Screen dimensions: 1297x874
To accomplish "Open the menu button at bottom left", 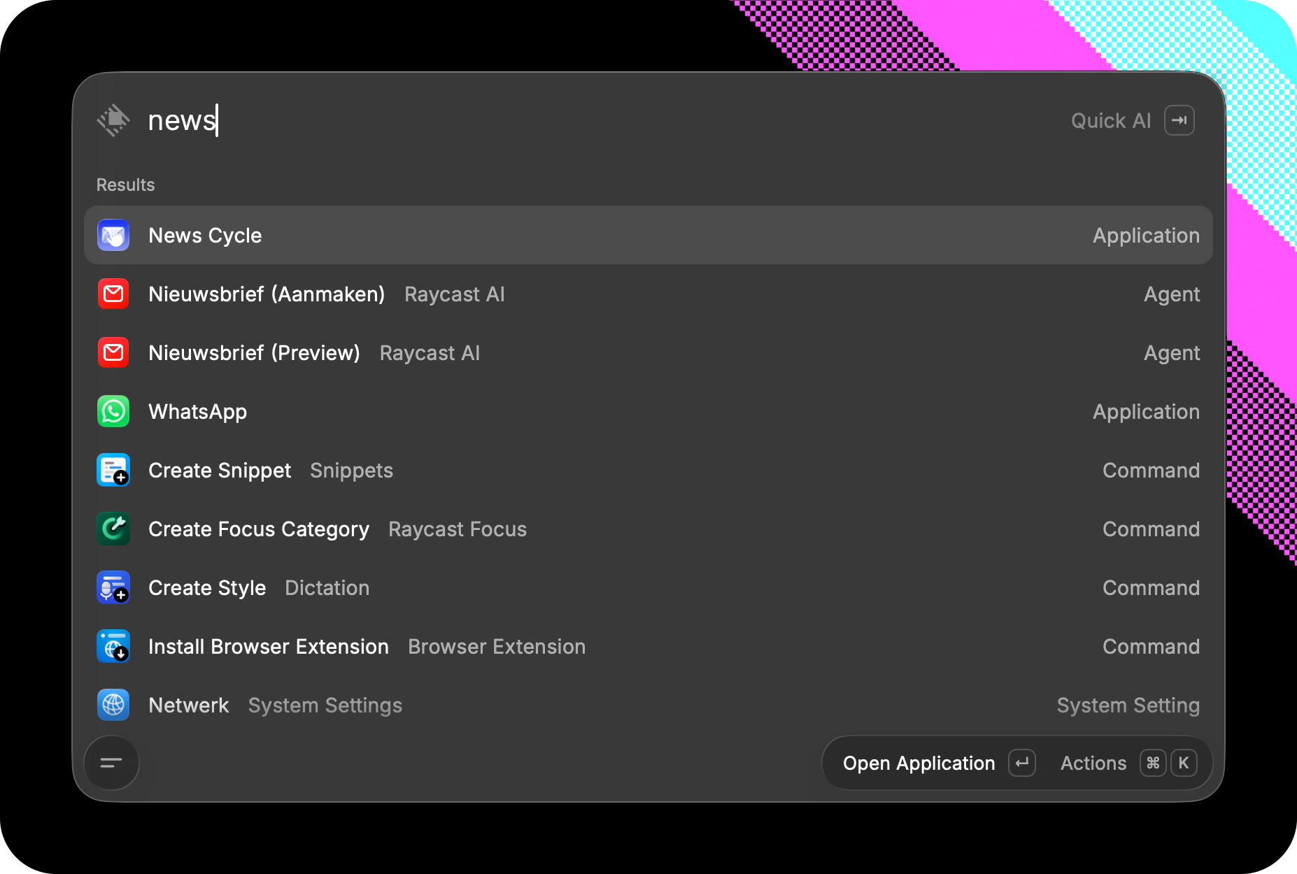I will [111, 763].
